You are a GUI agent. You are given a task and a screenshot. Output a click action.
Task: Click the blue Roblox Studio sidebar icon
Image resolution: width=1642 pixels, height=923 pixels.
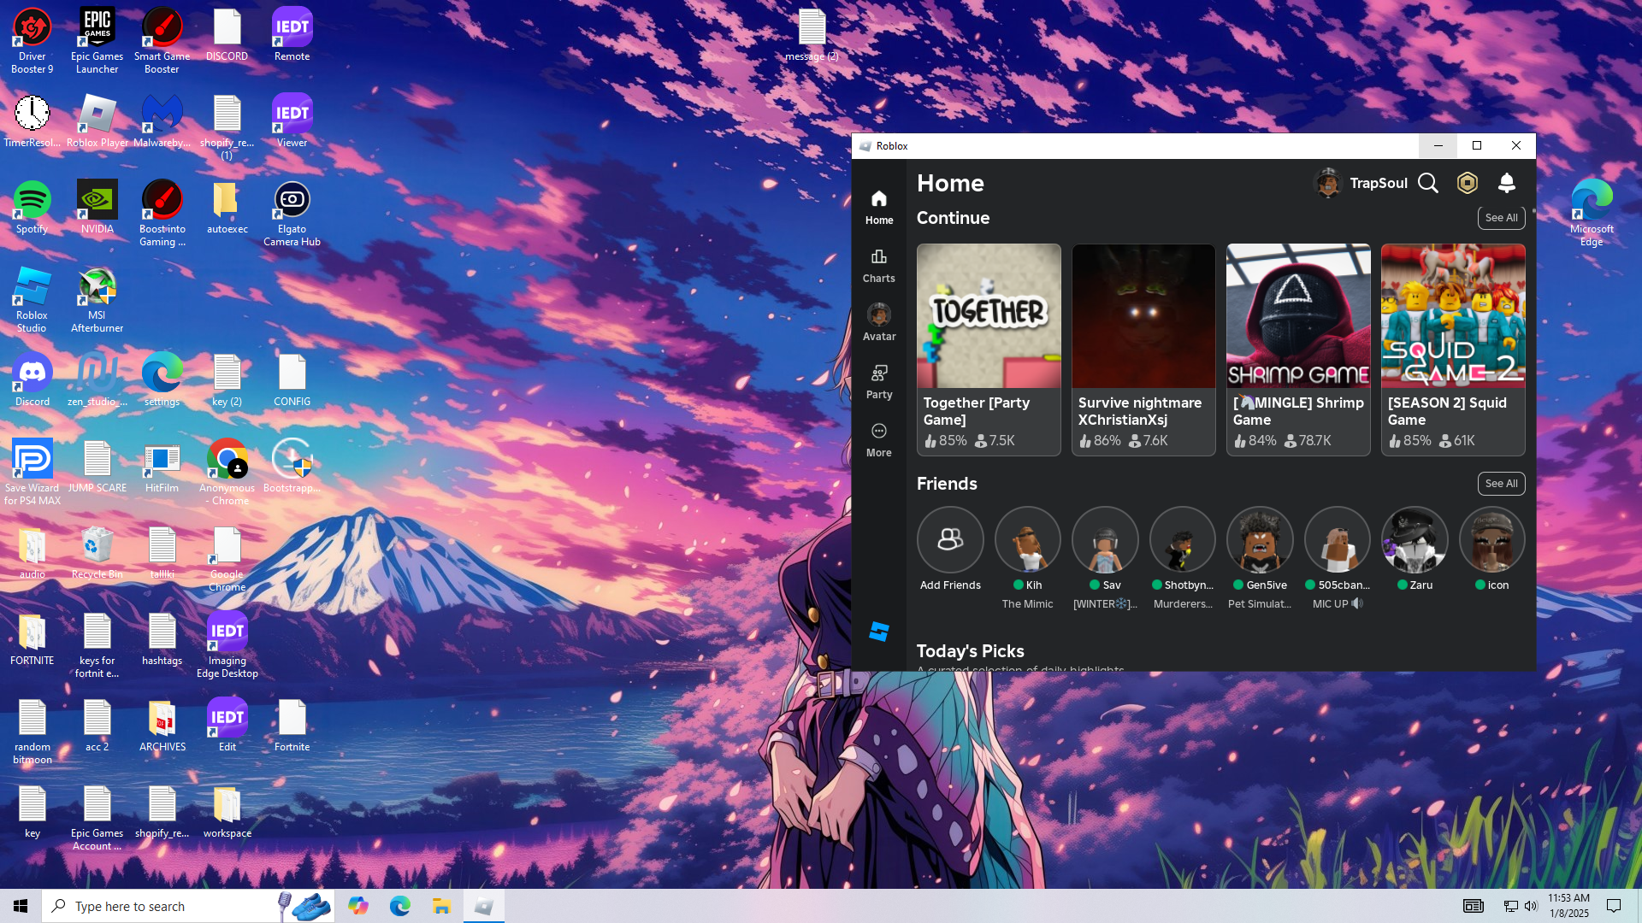[878, 632]
